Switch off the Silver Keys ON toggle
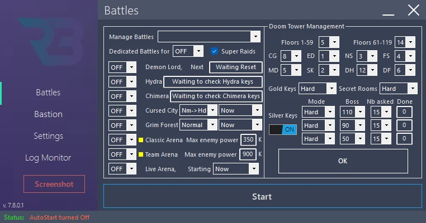The width and height of the screenshot is (426, 223). click(282, 129)
